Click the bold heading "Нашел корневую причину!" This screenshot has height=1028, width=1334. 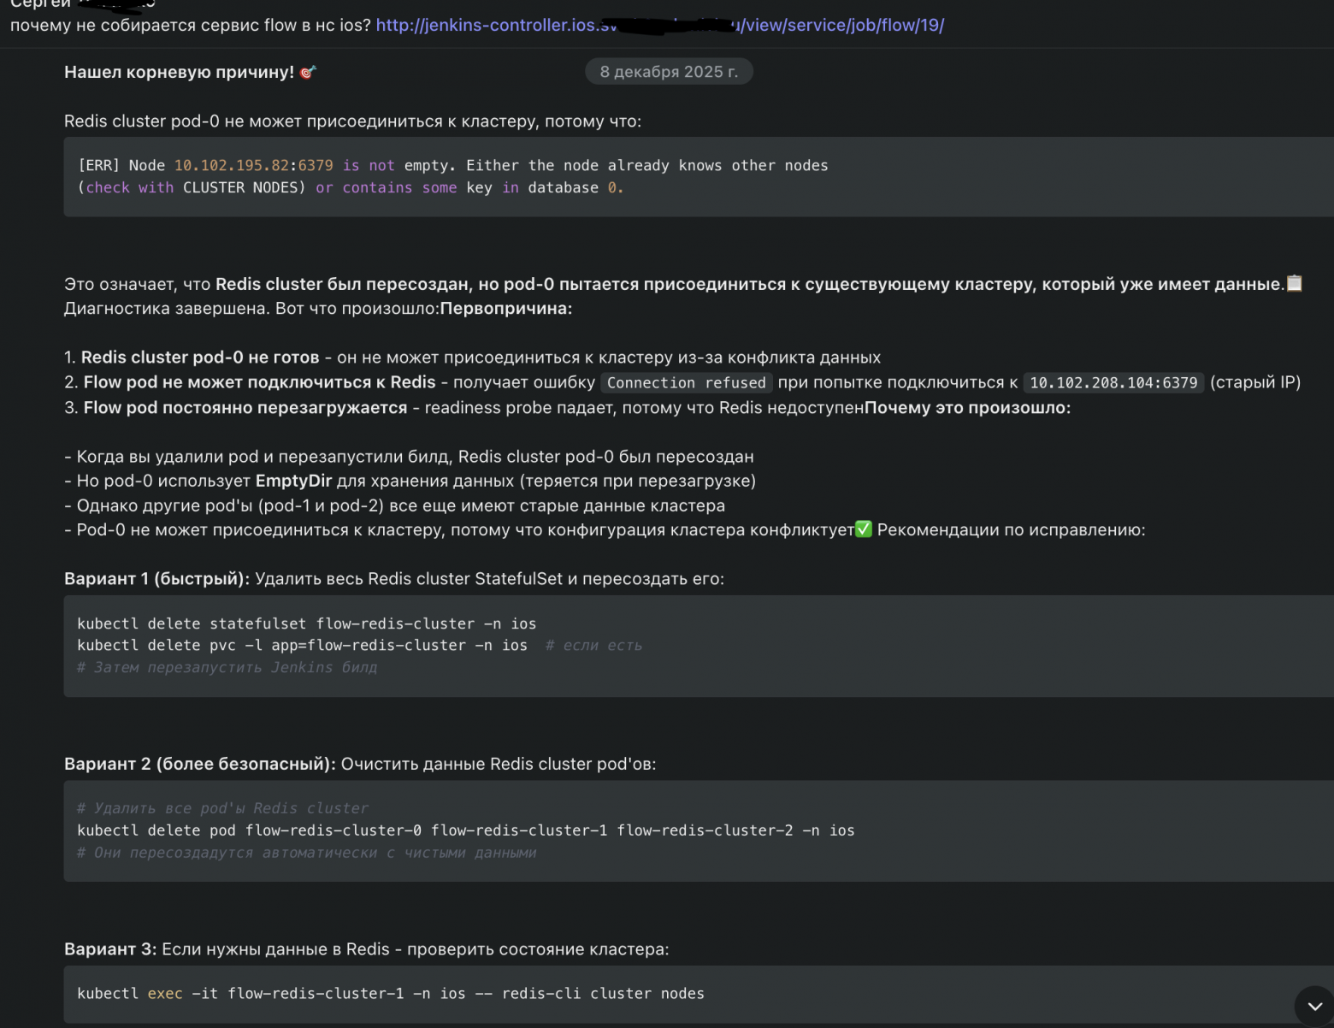[x=180, y=72]
